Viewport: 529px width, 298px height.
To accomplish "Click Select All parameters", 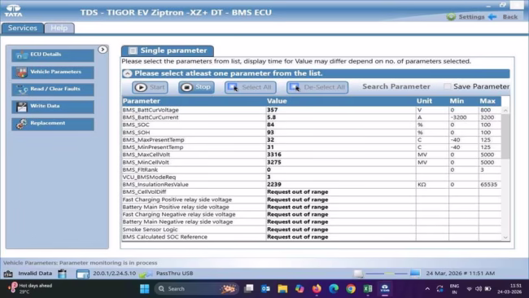I will point(251,87).
